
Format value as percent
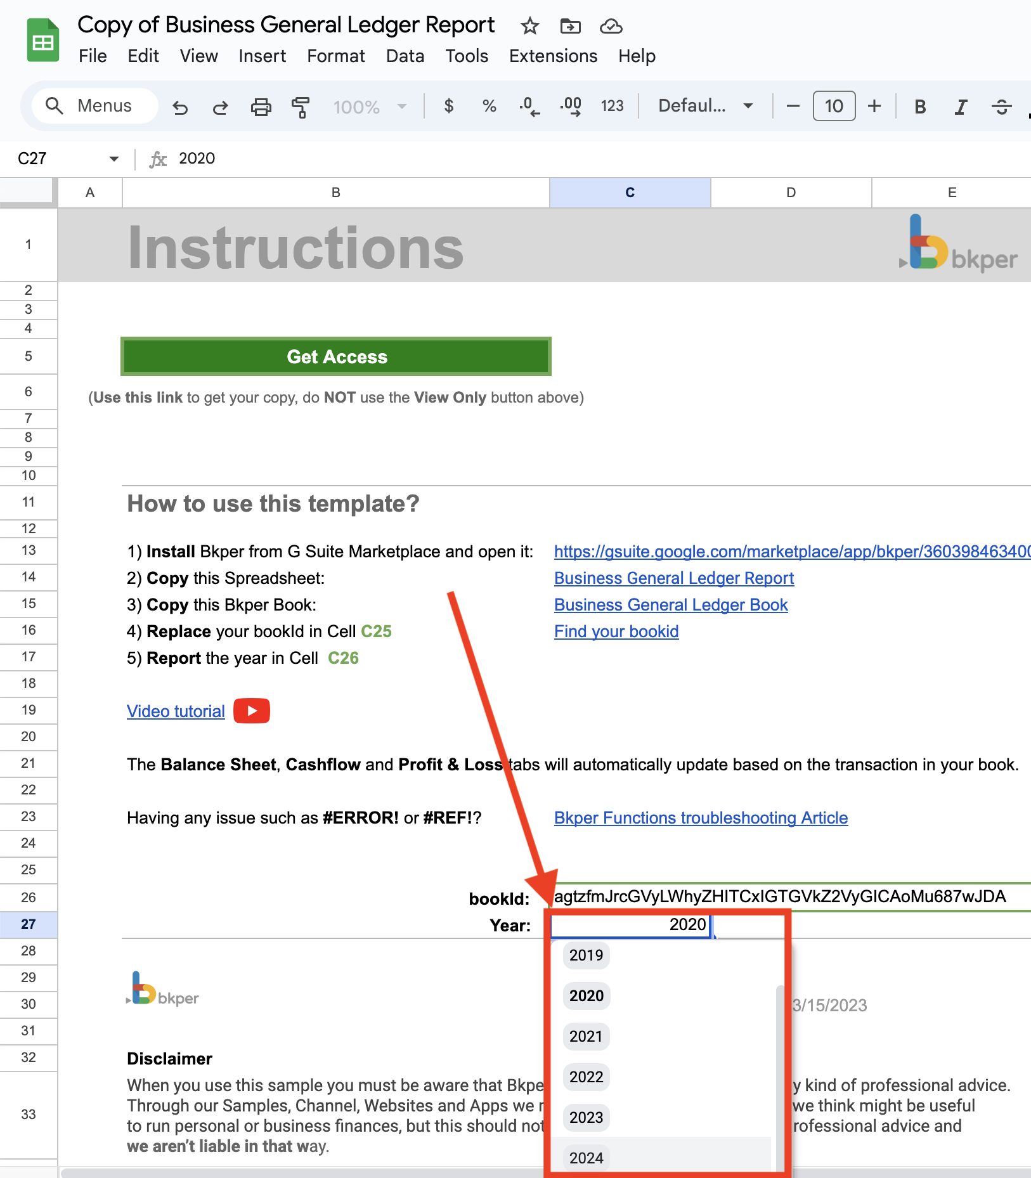(488, 106)
